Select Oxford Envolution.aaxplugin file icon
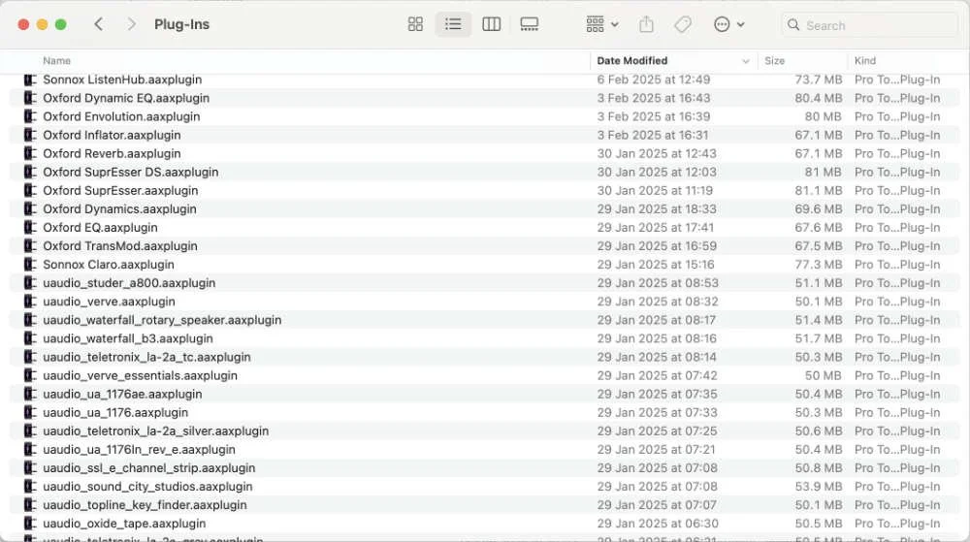Image resolution: width=970 pixels, height=542 pixels. (30, 116)
